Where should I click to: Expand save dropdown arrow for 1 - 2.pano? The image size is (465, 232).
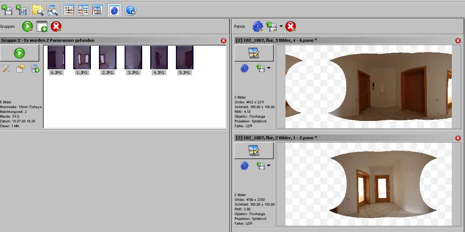(x=269, y=166)
